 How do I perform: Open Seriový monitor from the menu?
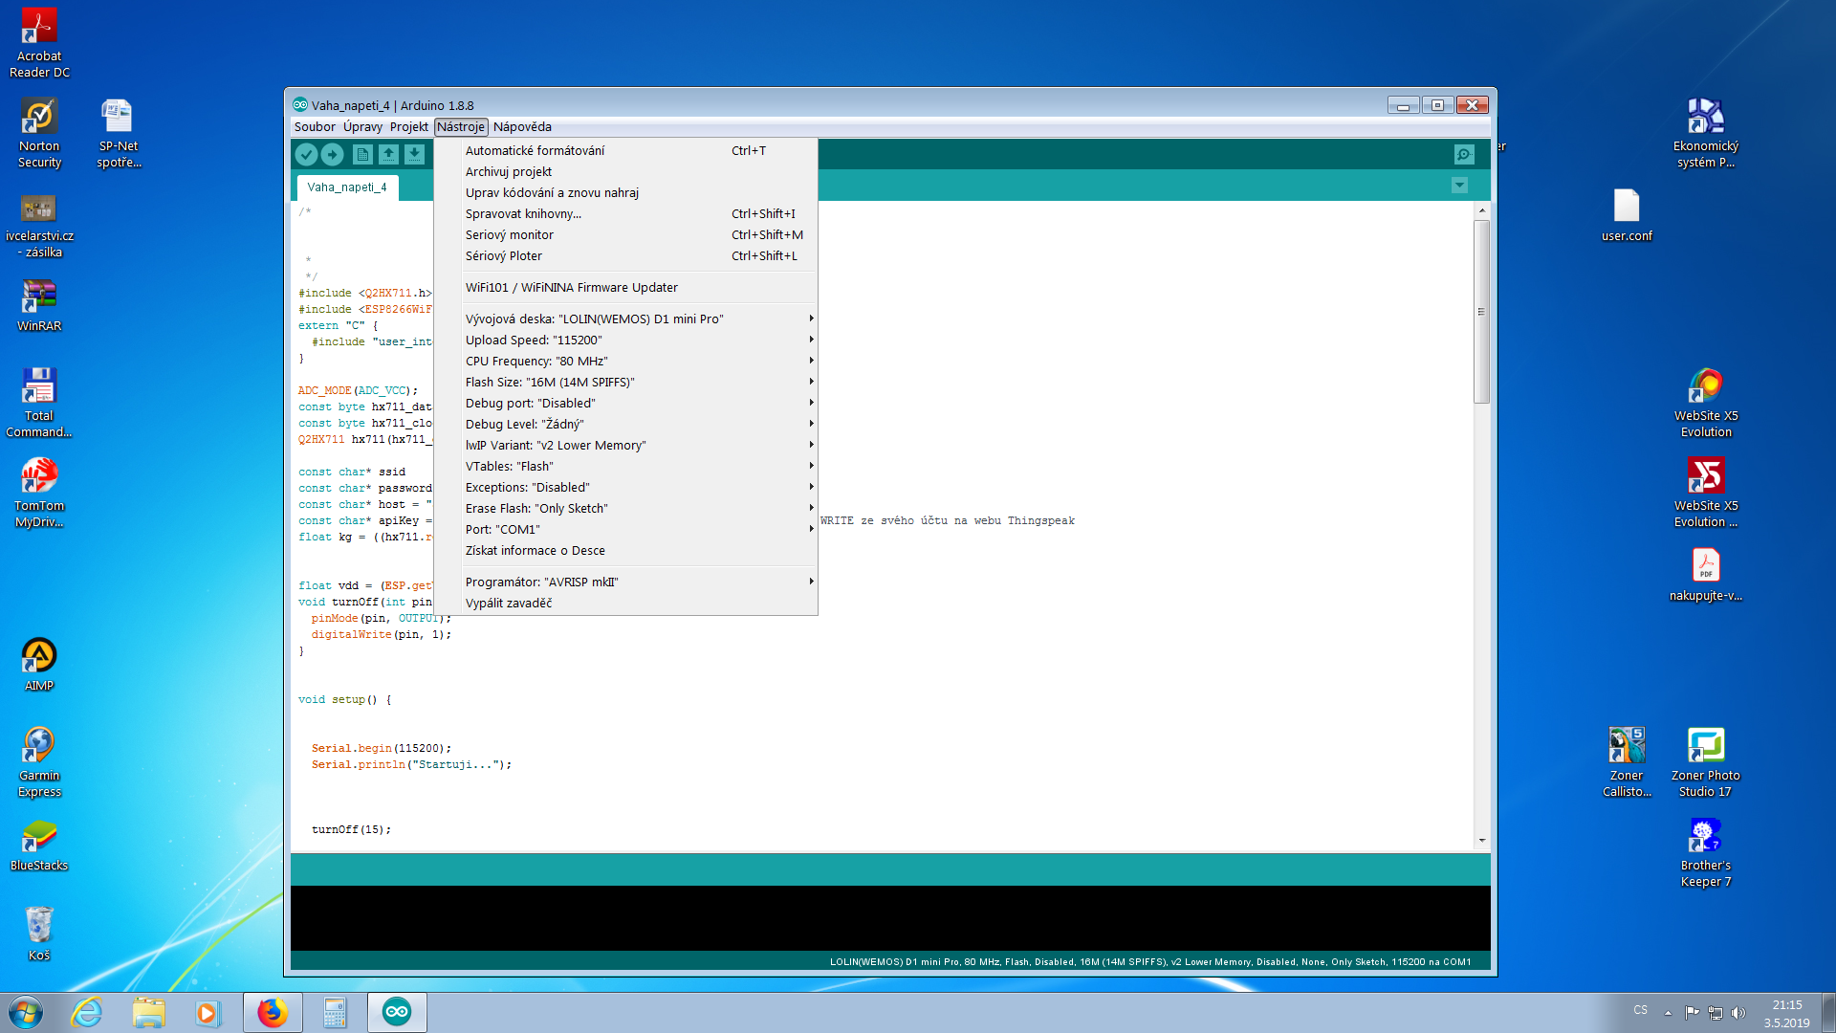625,235
